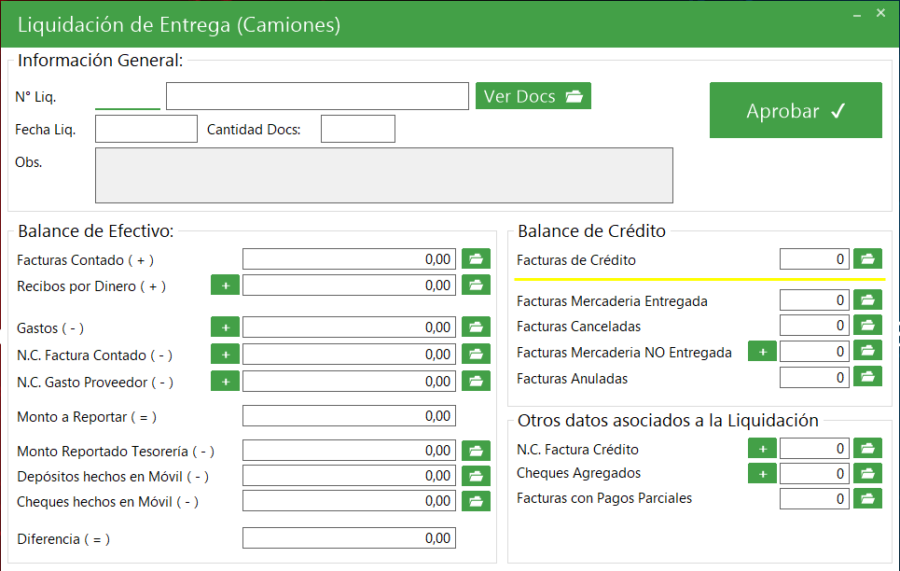Open folder icon for Facturas Contado
900x571 pixels.
[x=476, y=259]
